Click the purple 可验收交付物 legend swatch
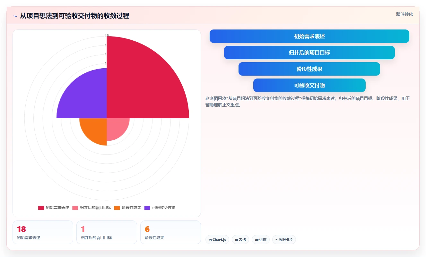Screen dimensions: 426x257 pos(147,208)
